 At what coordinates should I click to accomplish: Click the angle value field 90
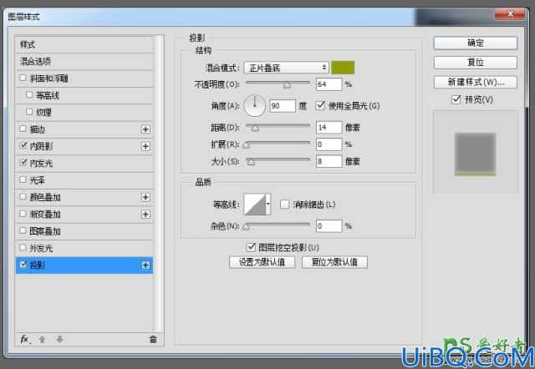[283, 106]
